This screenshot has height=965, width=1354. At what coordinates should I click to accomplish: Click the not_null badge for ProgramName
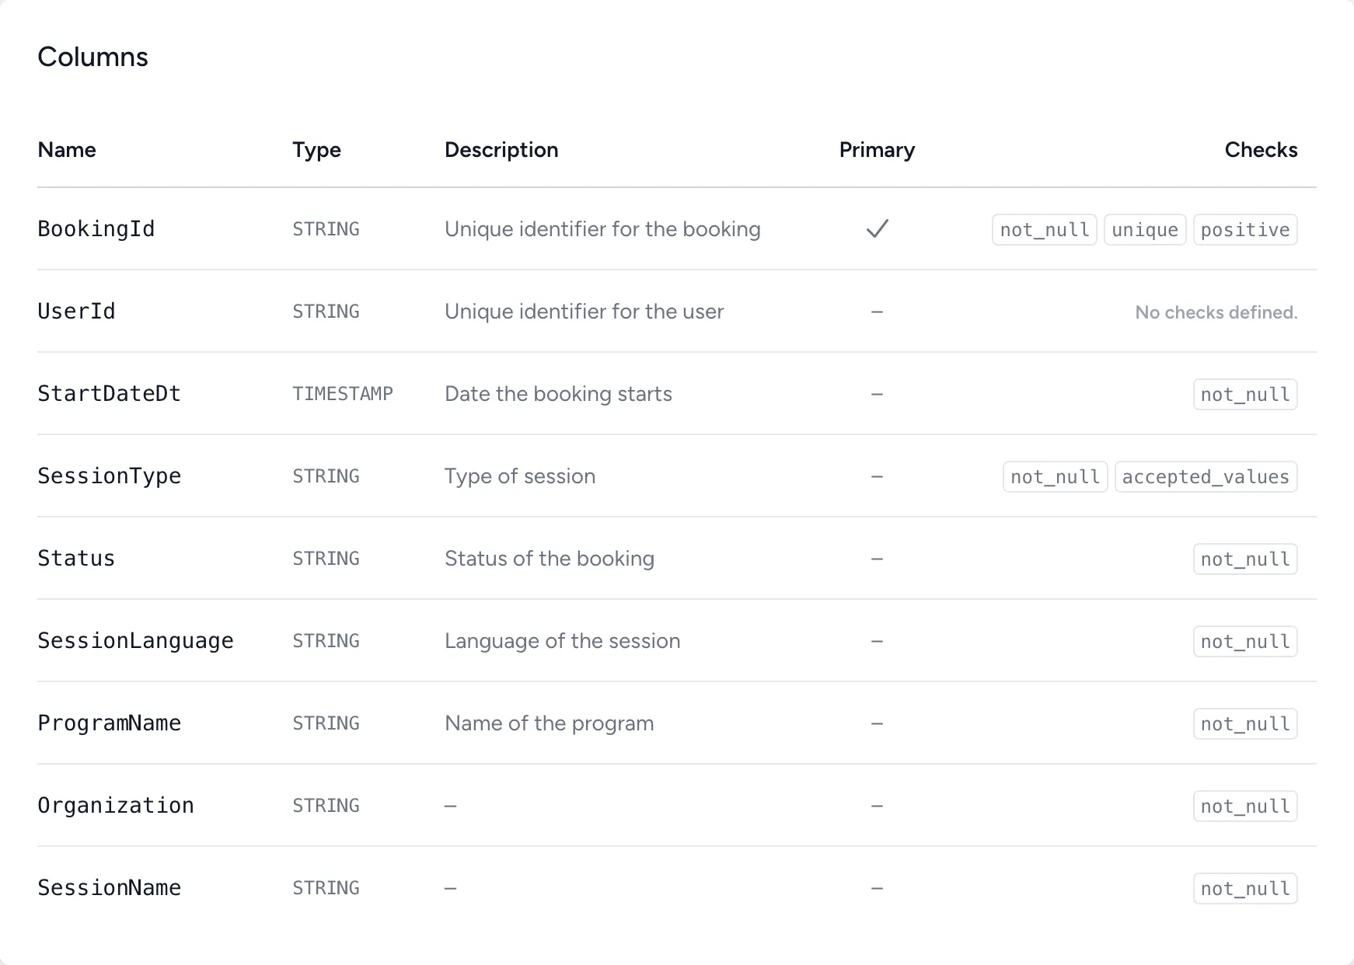[1244, 724]
